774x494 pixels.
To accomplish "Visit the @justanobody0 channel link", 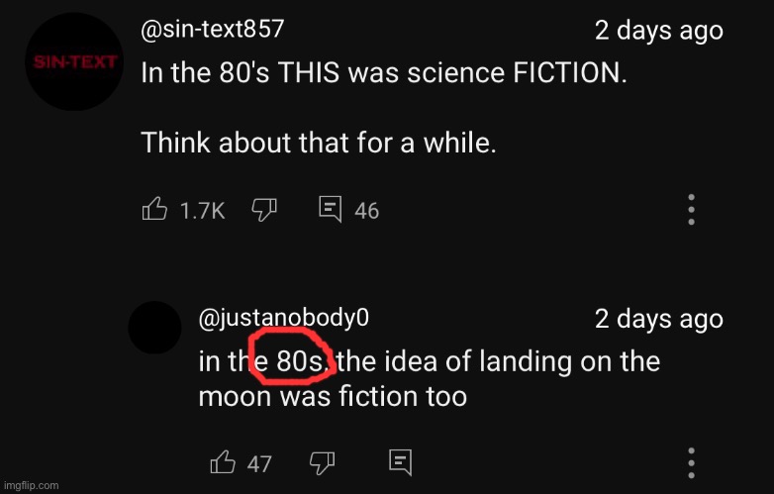I will tap(283, 318).
